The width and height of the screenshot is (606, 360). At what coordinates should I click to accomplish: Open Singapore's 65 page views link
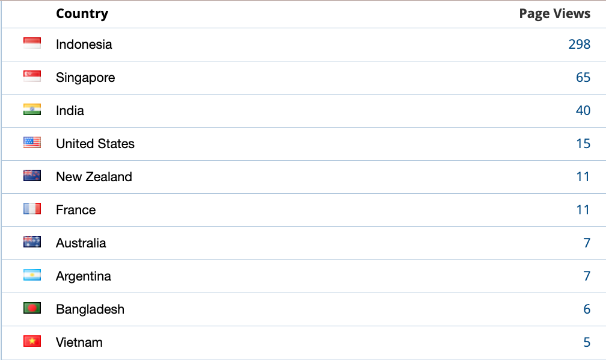[x=583, y=77]
